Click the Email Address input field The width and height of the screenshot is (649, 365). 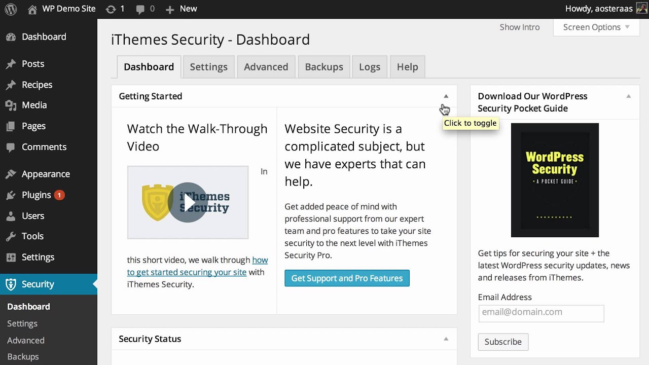pos(541,313)
